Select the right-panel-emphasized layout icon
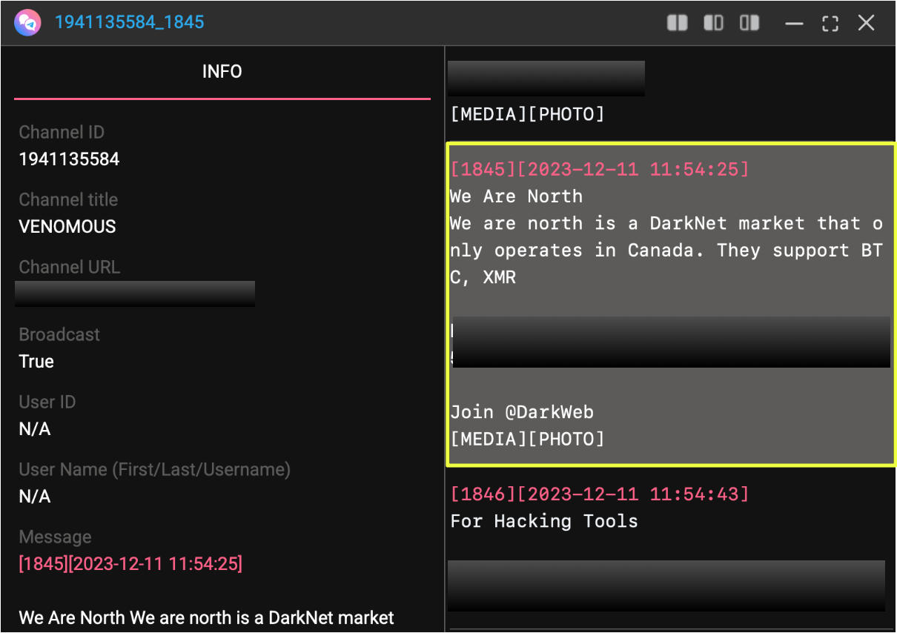 tap(749, 23)
